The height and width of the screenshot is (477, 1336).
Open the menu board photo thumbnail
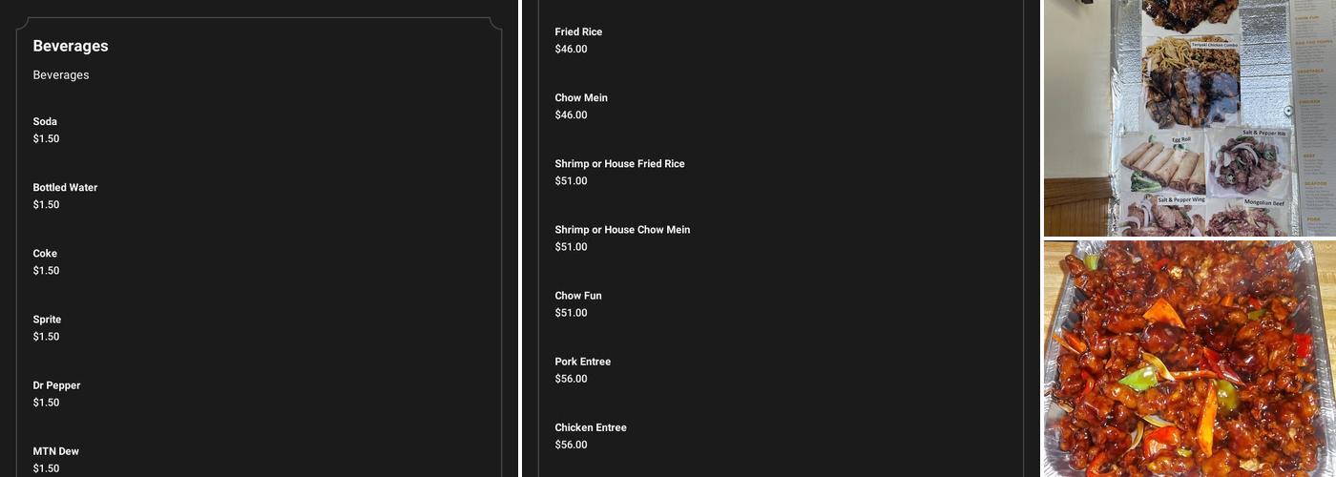tap(1189, 117)
